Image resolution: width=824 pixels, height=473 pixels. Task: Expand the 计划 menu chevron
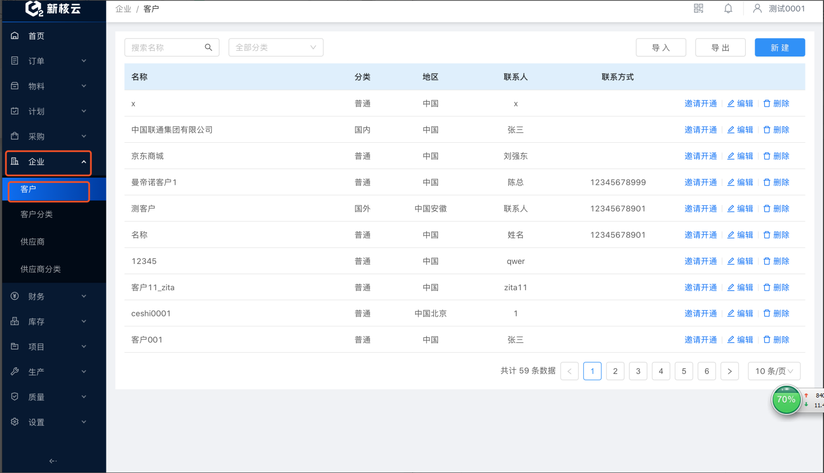click(84, 111)
